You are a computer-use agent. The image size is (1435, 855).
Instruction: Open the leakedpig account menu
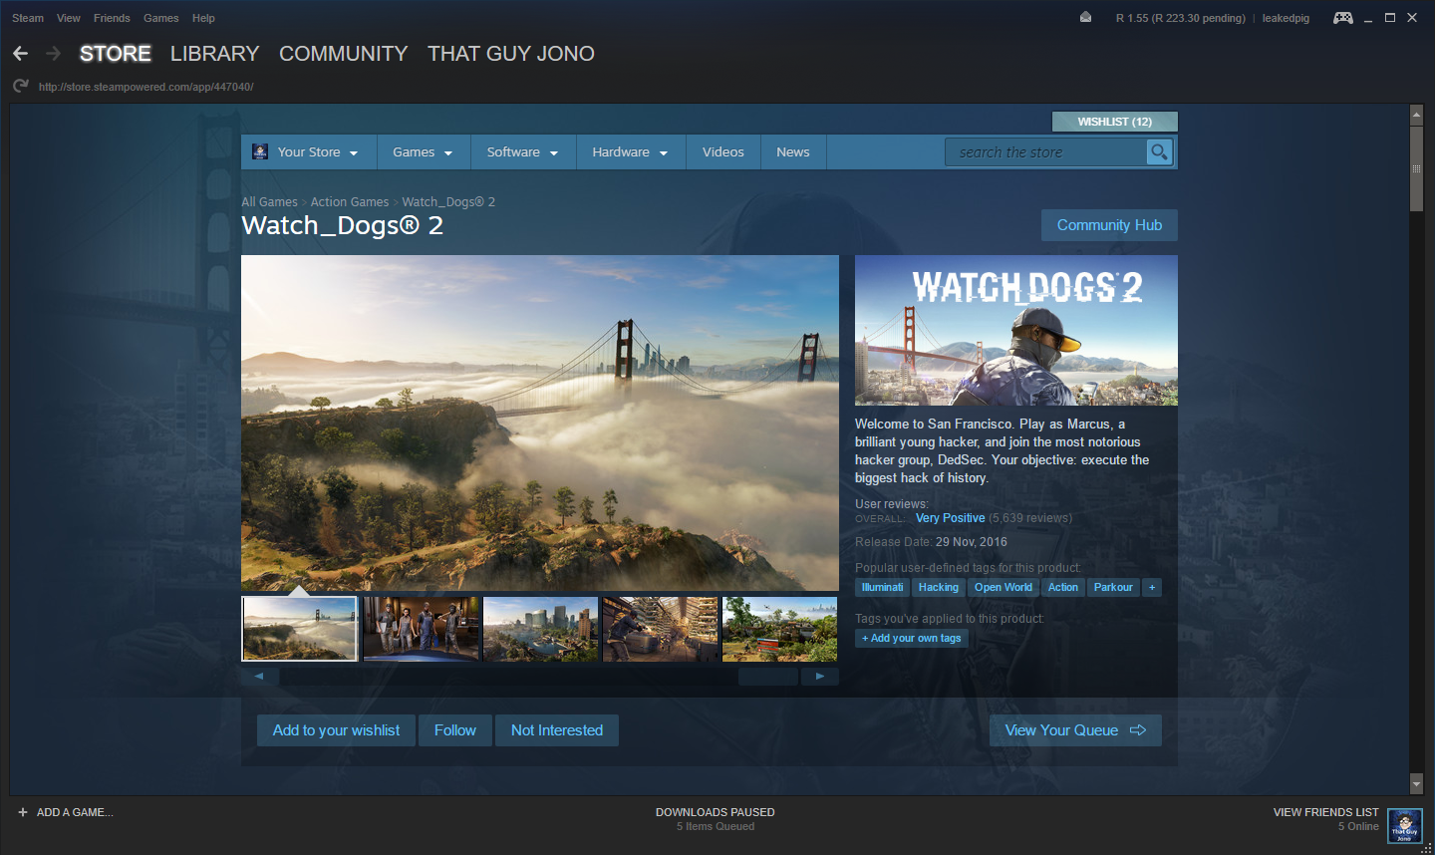(x=1286, y=18)
